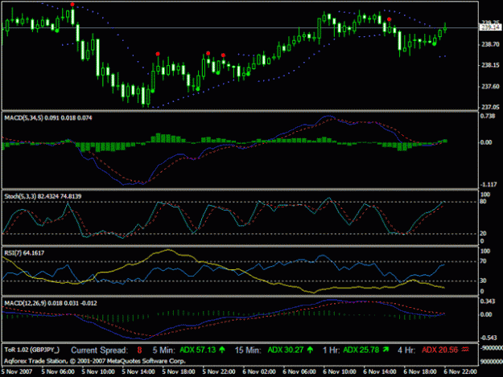Image resolution: width=503 pixels, height=377 pixels.
Task: Click the 5 Nov 06:00 time axis label
Action: pyautogui.click(x=58, y=371)
